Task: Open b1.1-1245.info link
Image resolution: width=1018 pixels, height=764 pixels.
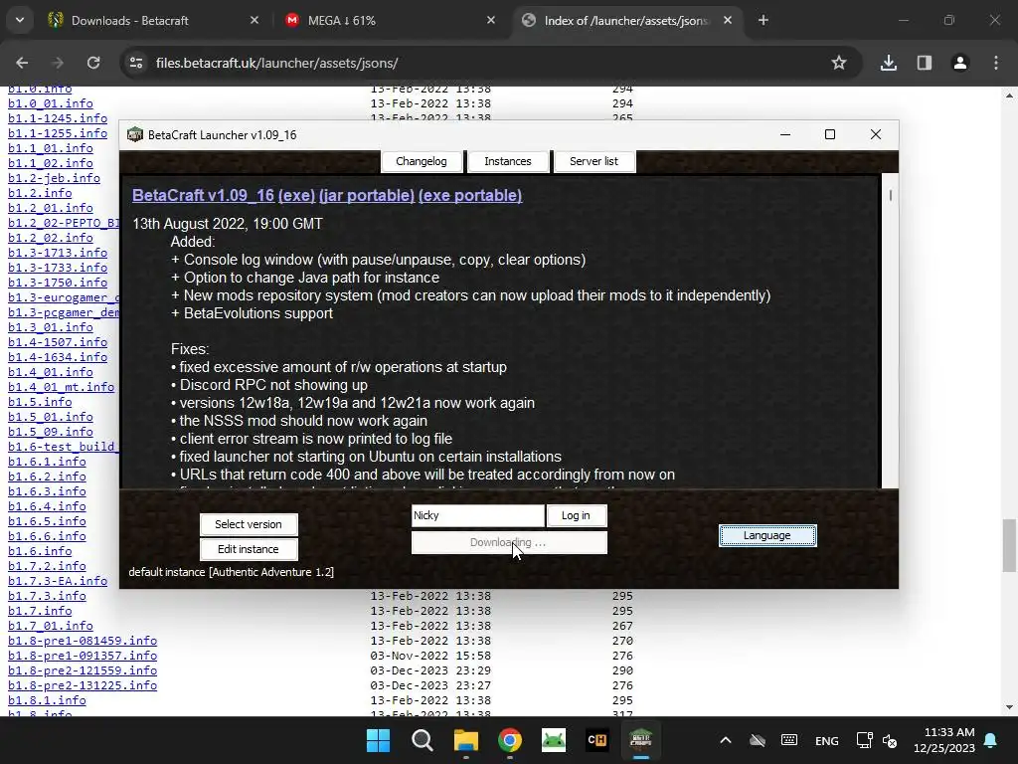Action: tap(58, 118)
